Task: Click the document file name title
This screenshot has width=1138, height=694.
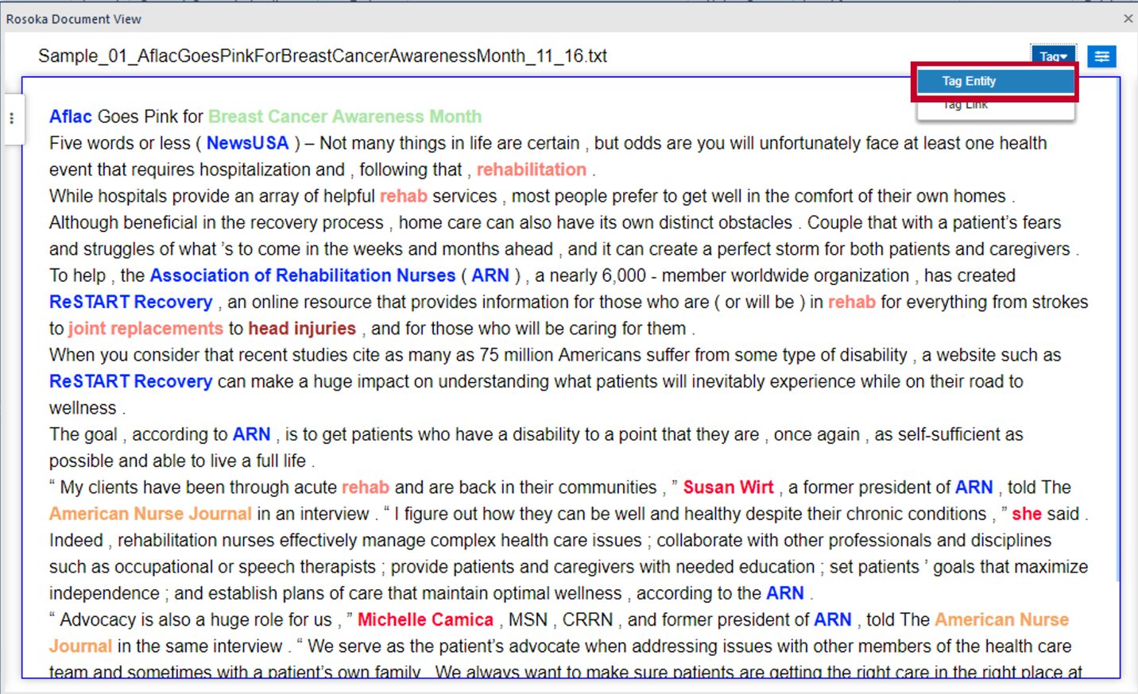Action: 322,56
